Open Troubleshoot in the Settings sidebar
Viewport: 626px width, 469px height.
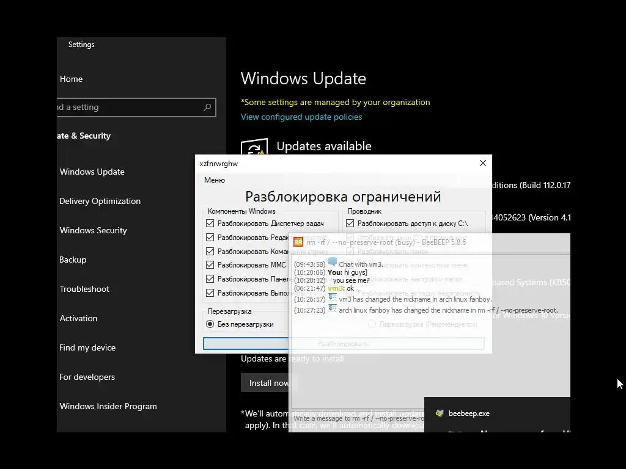point(84,289)
